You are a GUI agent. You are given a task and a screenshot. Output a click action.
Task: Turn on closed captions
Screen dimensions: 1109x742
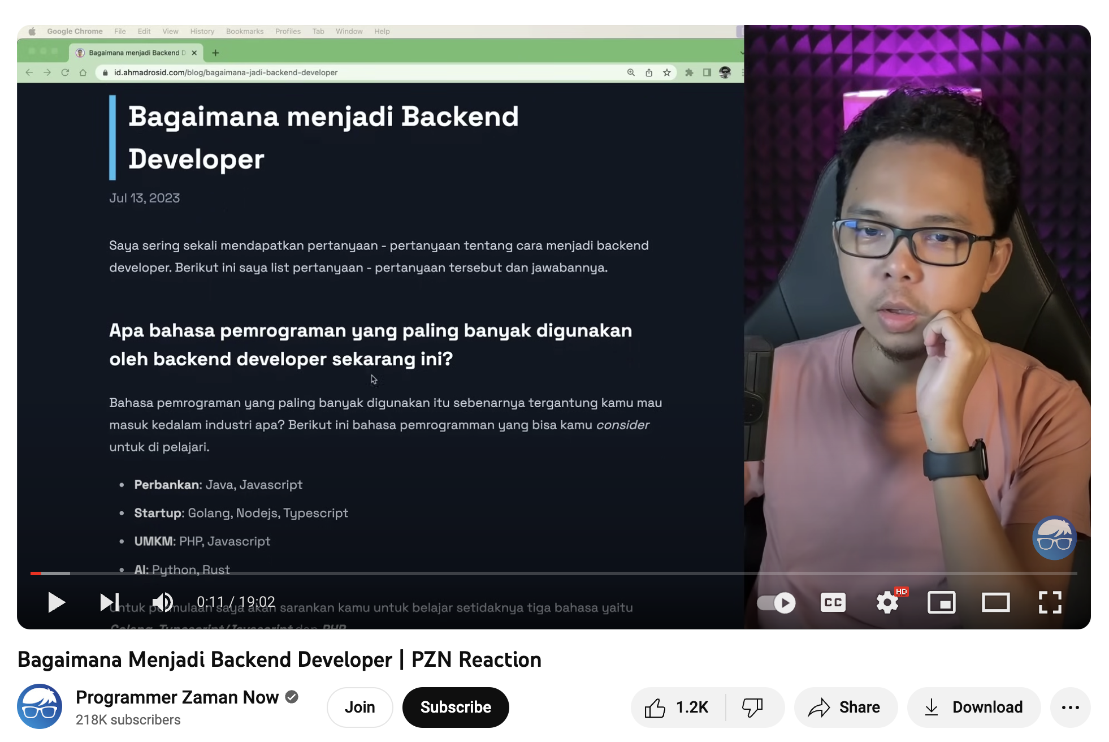(x=833, y=603)
